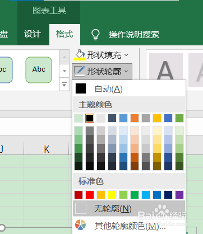Pick the light blue standard color
Screen dimensions: 203x234
146,195
